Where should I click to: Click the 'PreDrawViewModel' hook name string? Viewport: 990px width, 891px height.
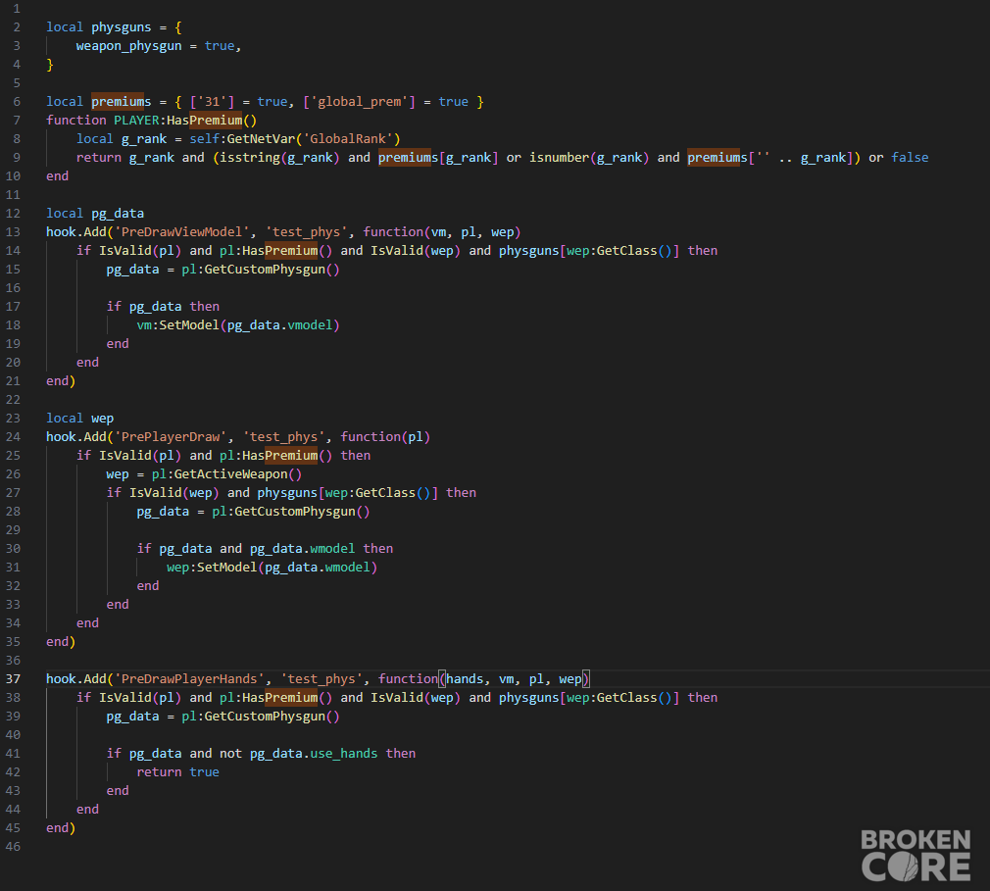click(182, 231)
